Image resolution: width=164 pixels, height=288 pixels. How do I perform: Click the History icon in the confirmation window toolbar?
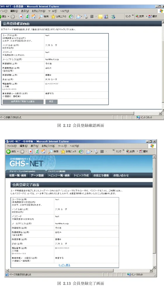tap(71, 16)
